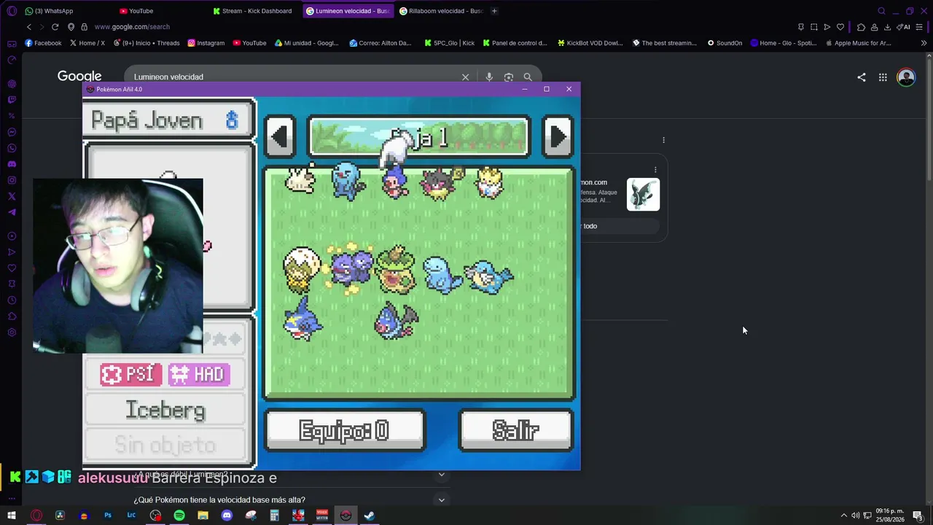The image size is (933, 525).
Task: Go back in the browser
Action: pyautogui.click(x=29, y=27)
